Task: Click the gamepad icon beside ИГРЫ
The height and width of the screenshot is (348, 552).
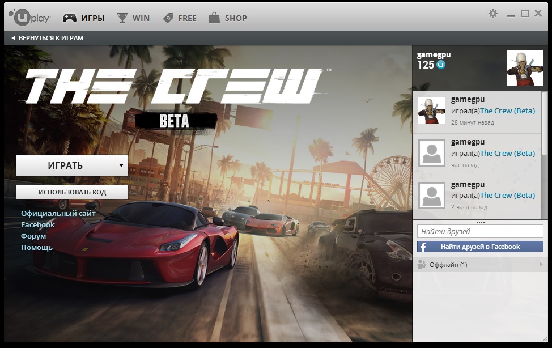Action: point(70,18)
